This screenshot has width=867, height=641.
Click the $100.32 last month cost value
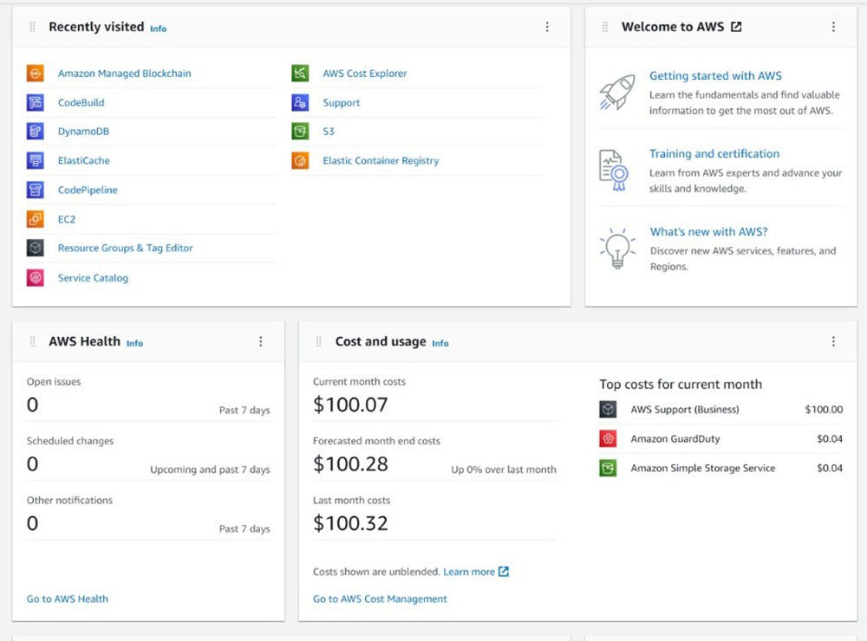click(350, 522)
